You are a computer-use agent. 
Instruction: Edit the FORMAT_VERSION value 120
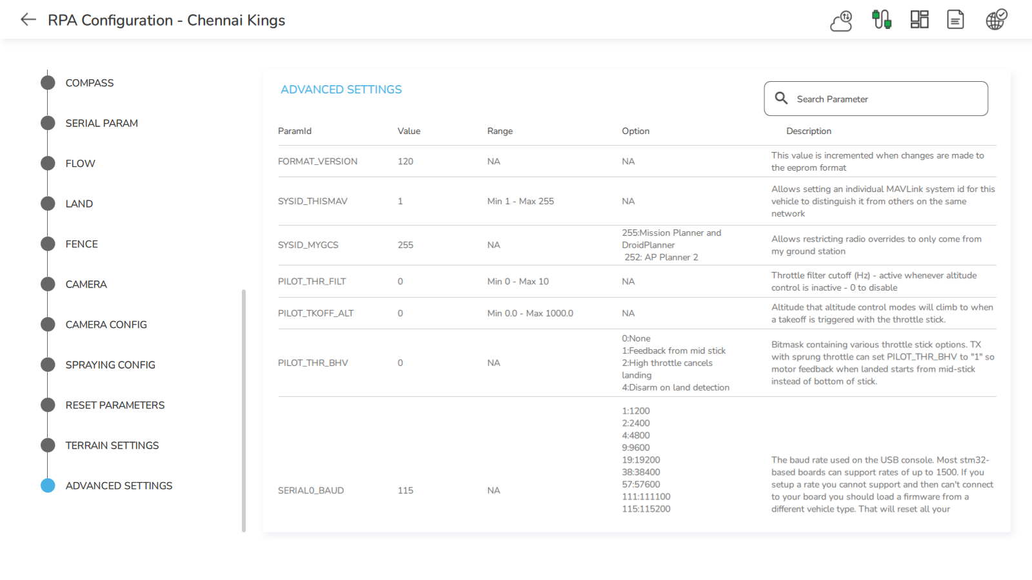point(405,161)
